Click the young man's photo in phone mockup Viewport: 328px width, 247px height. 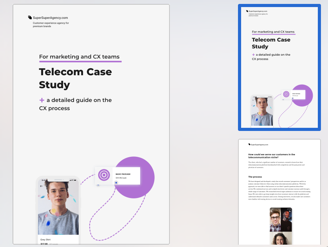(58, 208)
